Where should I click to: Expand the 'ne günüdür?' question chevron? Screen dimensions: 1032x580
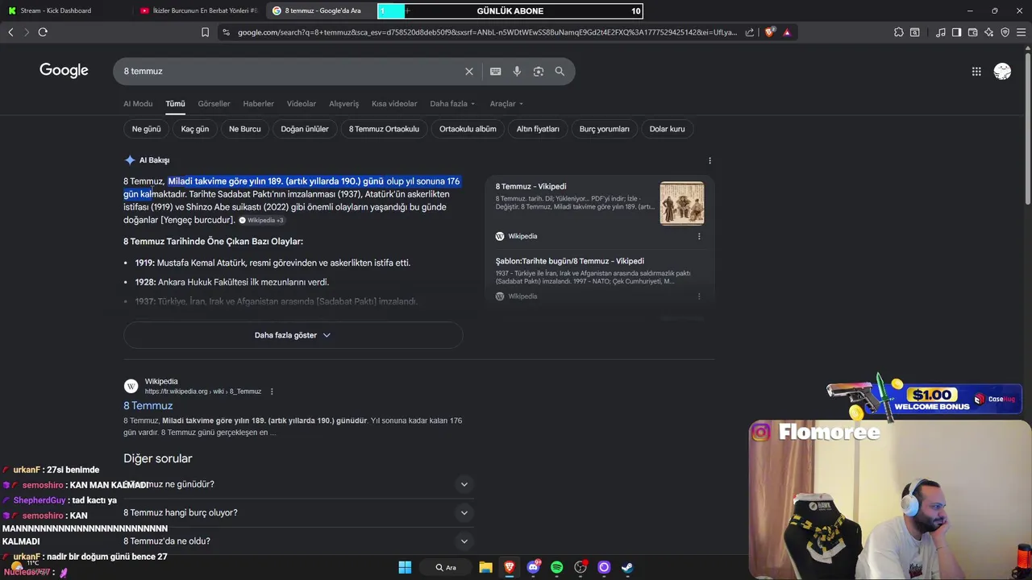464,484
